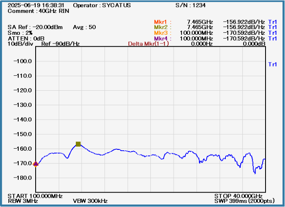The image size is (285, 207).
Task: Click the SA Ref : -20.00dBm setting
Action: [35, 27]
